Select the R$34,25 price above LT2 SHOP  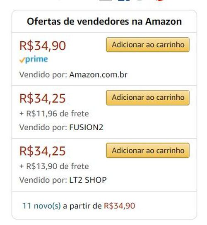click(43, 151)
